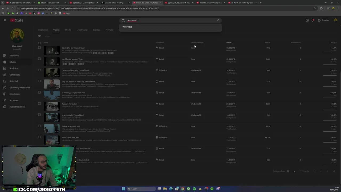Jump to the first page of videos
The image size is (341, 192).
coord(315,171)
